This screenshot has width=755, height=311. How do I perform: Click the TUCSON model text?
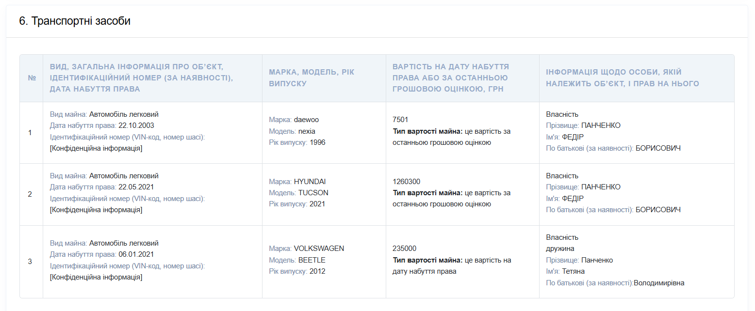pos(313,193)
